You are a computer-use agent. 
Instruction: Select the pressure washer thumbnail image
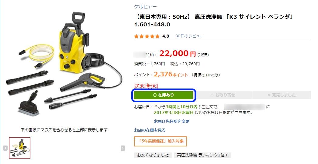coord(20,148)
